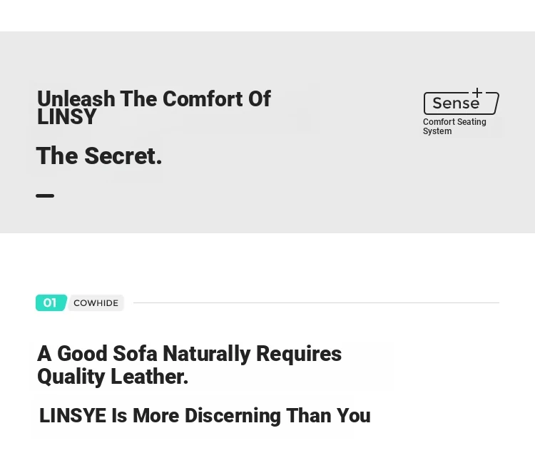This screenshot has width=535, height=458.
Task: Click the word Sofa in the heading
Action: pyautogui.click(x=135, y=354)
